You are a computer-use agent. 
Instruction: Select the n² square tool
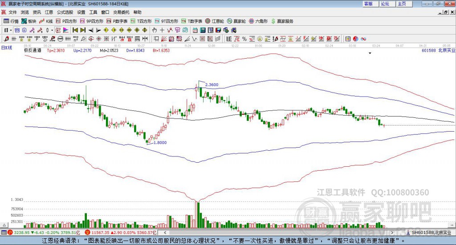[x=76, y=39]
